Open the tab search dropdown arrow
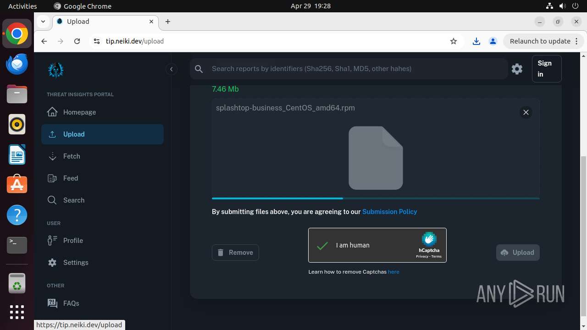 click(43, 22)
